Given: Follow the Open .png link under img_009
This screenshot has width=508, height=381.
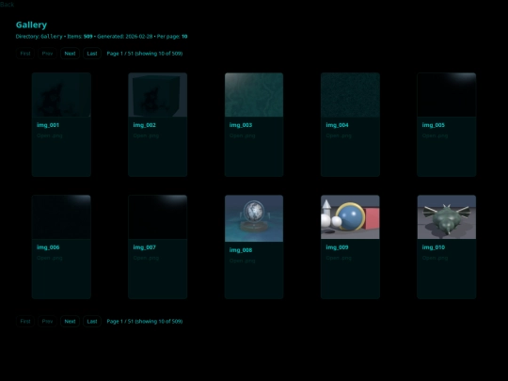Looking at the screenshot, I should pos(339,258).
